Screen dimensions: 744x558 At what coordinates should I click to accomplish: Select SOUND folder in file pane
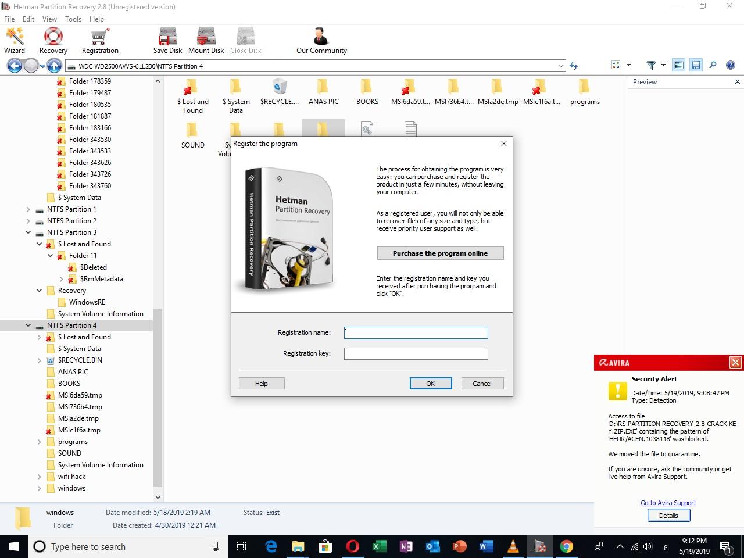[x=192, y=131]
